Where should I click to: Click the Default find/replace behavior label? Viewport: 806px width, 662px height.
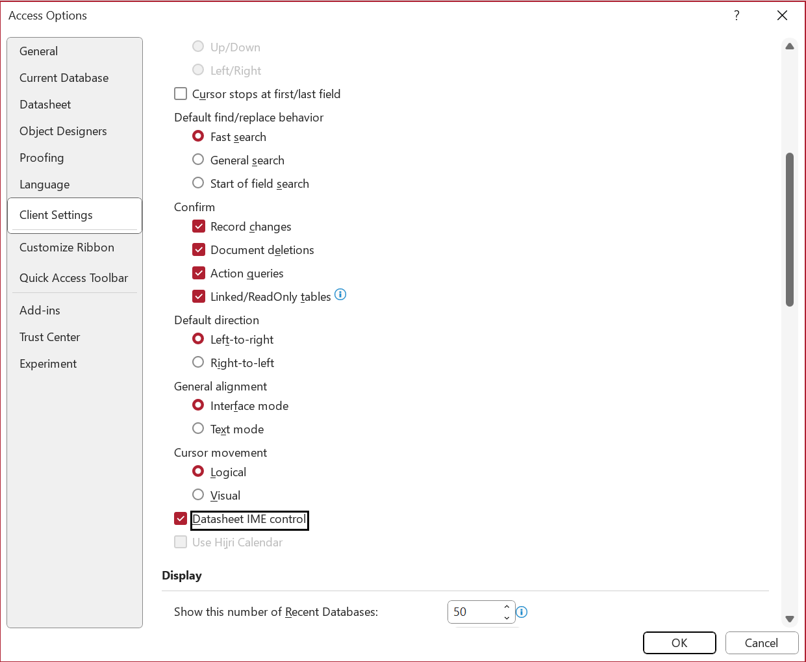[x=249, y=117]
